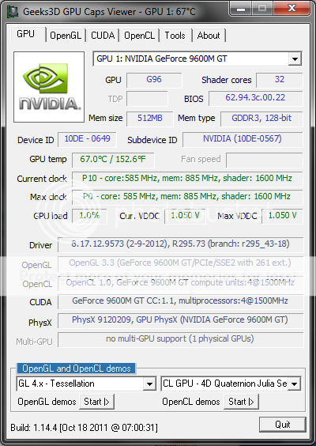Click the PhysX info field

click(180, 321)
